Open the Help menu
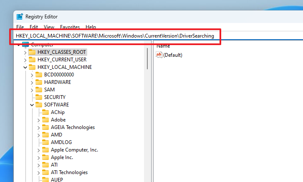The width and height of the screenshot is (303, 182). coord(91,27)
